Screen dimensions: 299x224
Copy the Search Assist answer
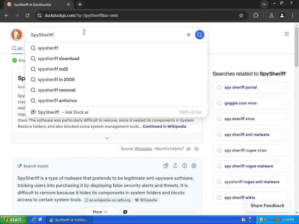coord(166,166)
